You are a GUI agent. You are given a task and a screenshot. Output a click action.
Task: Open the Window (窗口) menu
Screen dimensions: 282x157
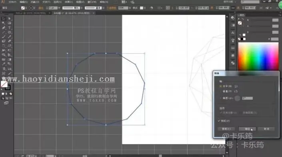point(92,2)
